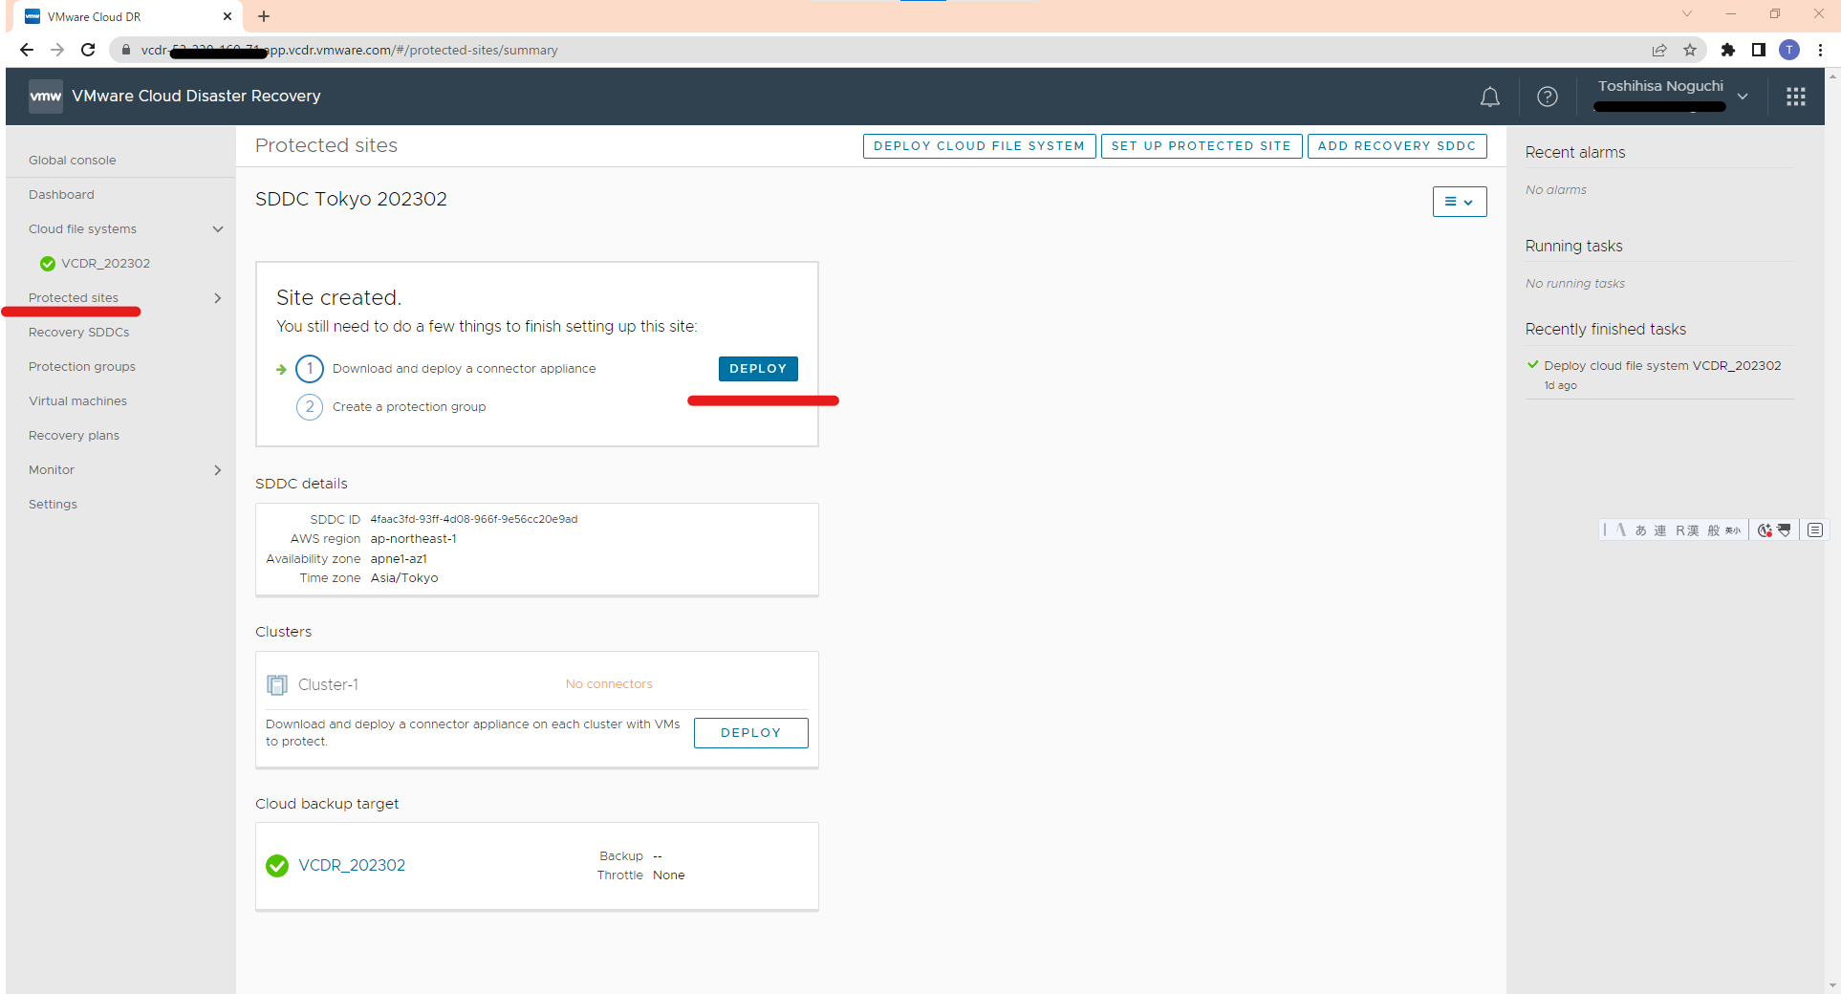The image size is (1841, 994).
Task: Click the IME input mode あ indicator
Action: (x=1640, y=530)
